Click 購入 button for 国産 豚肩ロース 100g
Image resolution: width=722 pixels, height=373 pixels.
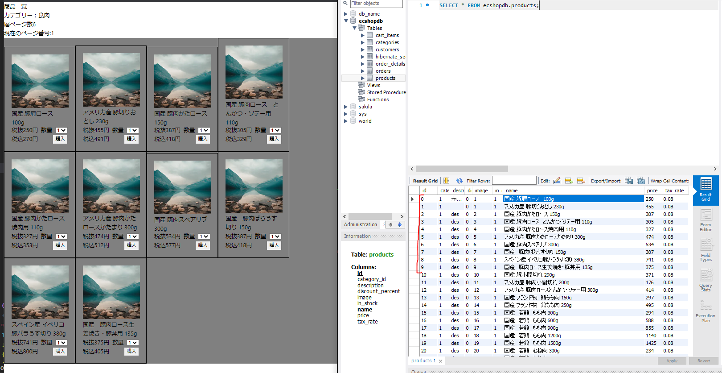click(60, 139)
